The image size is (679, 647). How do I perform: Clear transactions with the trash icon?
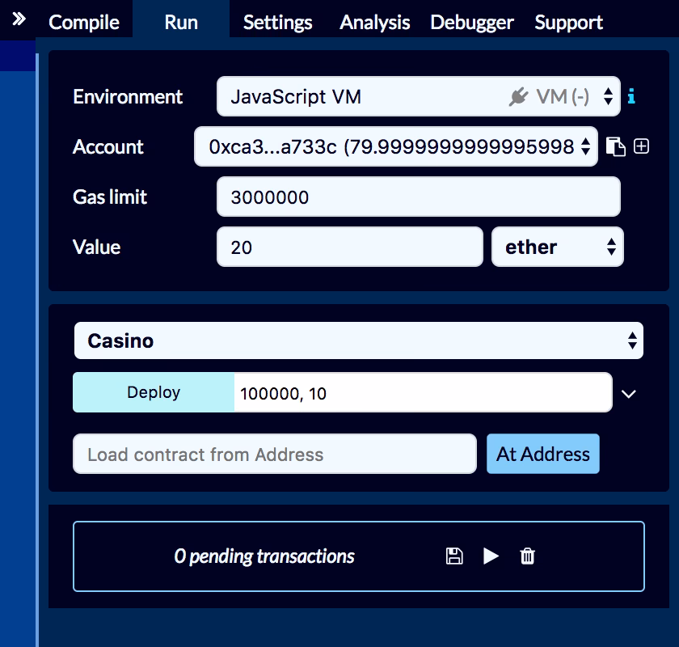(x=527, y=556)
